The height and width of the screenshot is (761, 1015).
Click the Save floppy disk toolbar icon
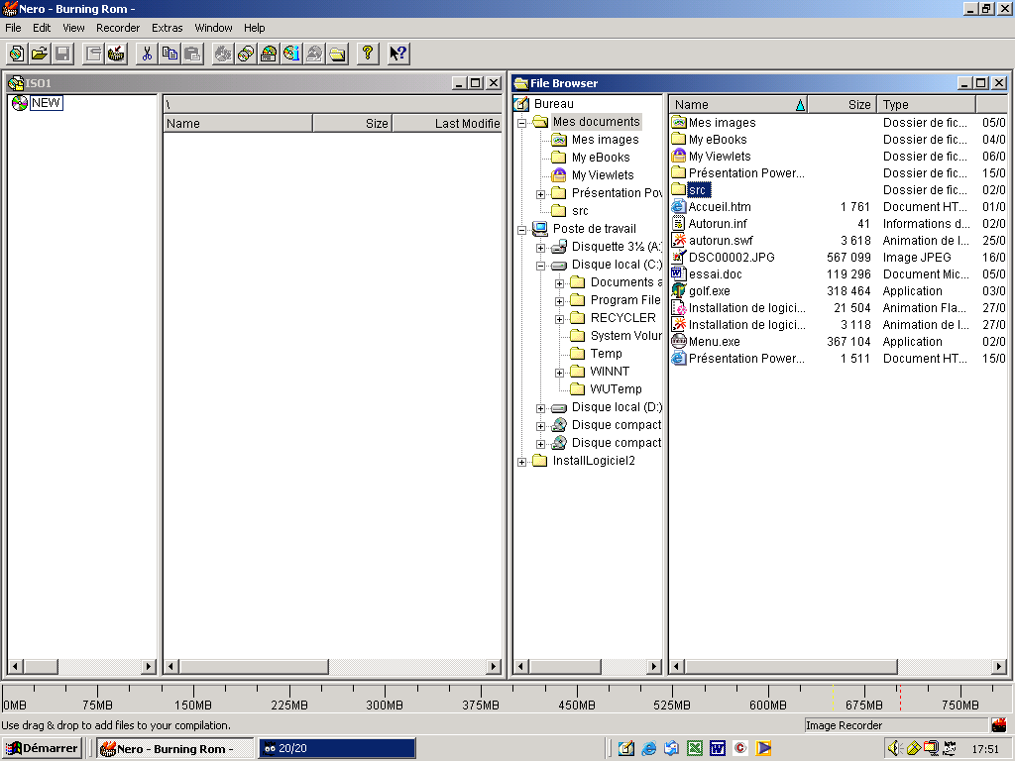pyautogui.click(x=62, y=54)
